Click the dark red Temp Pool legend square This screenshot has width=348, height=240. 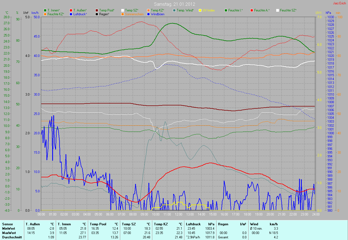(x=97, y=10)
